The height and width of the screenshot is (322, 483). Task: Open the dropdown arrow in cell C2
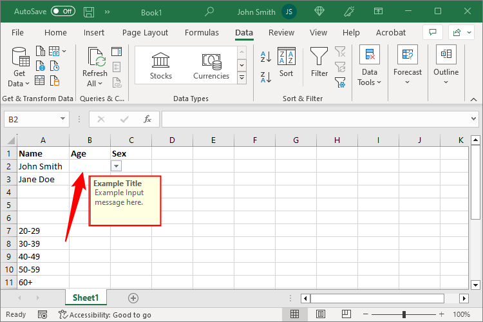coord(116,166)
